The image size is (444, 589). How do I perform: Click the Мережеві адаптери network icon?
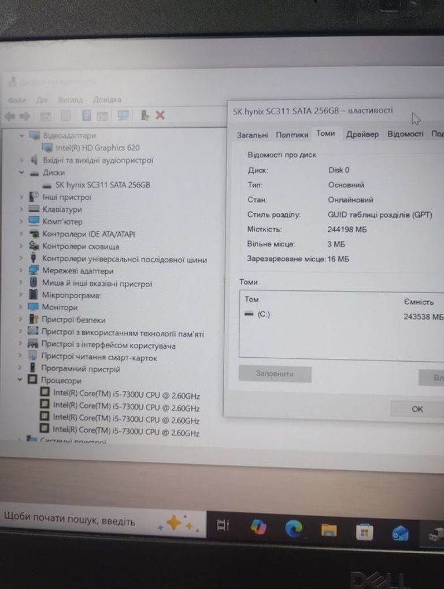(x=34, y=270)
